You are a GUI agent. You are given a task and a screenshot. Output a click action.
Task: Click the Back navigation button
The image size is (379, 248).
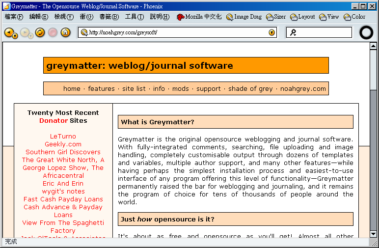coord(9,32)
